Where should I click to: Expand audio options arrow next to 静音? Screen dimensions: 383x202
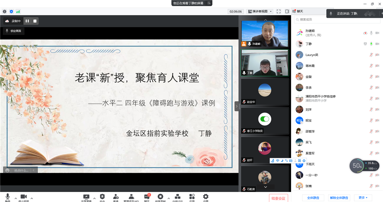16,198
